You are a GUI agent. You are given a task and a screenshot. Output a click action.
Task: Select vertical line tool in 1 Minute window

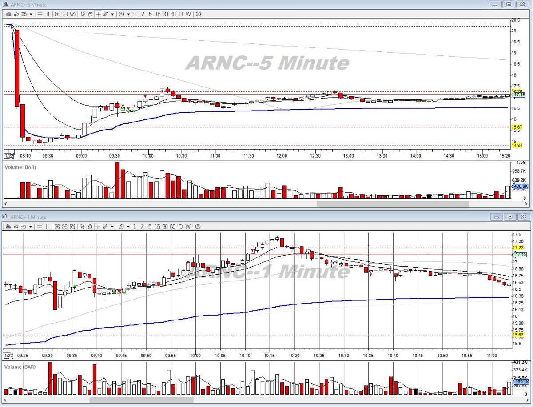click(x=48, y=226)
